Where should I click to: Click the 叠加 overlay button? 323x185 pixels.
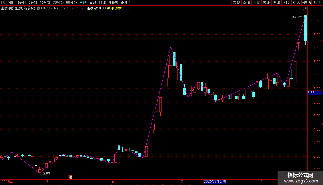246,3
